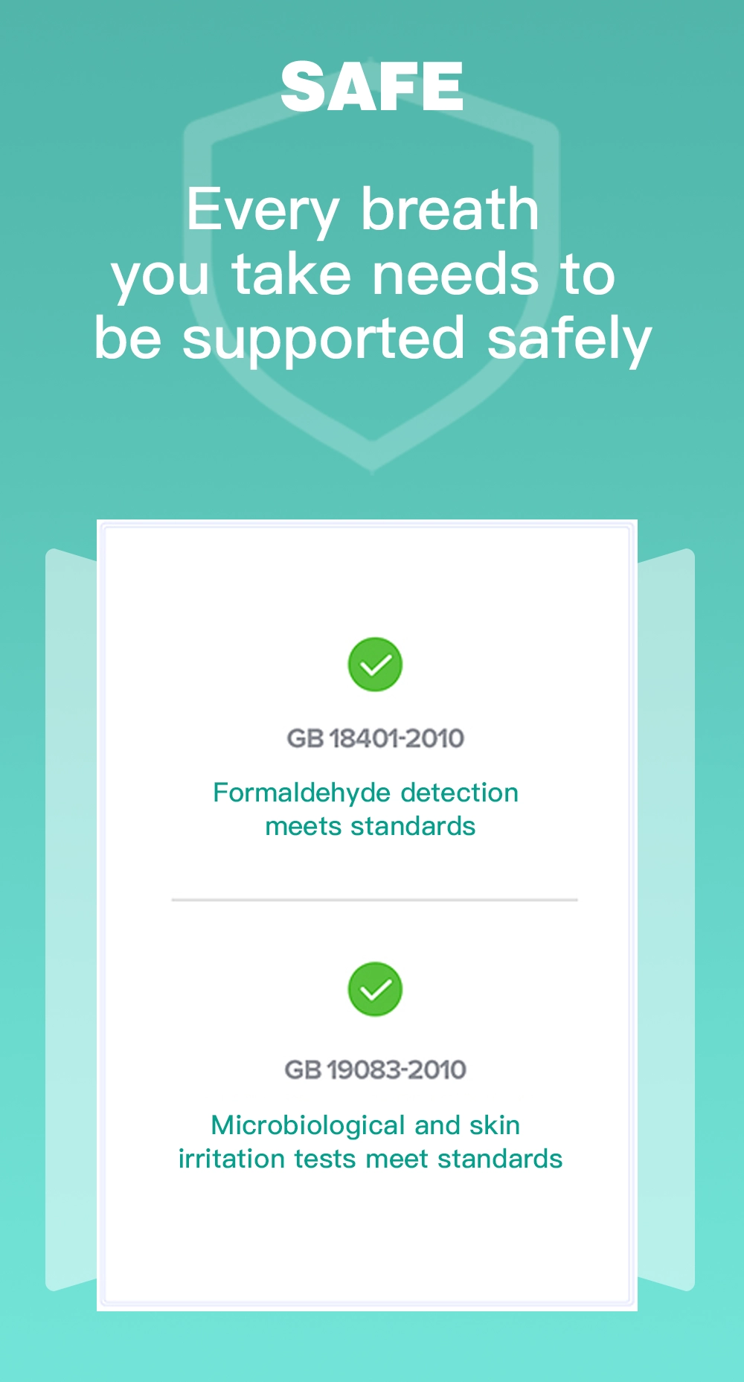Viewport: 744px width, 1382px height.
Task: Click the "you take needs to" line
Action: [x=363, y=275]
